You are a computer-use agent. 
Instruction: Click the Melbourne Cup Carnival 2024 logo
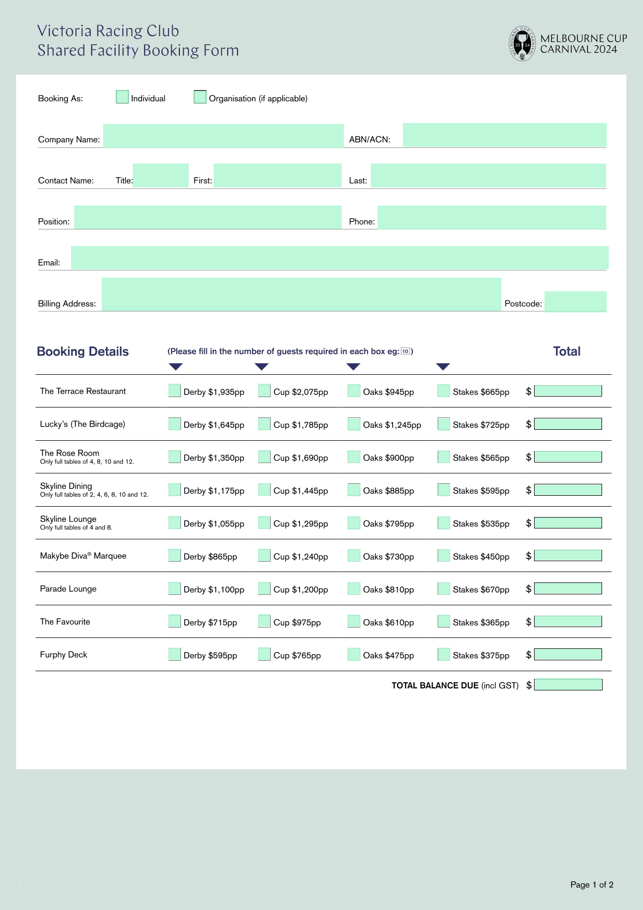tap(568, 44)
